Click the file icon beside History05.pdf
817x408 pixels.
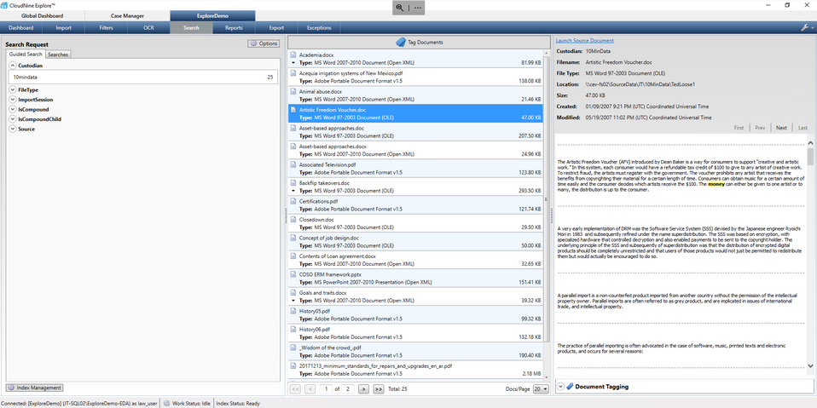[x=293, y=311]
